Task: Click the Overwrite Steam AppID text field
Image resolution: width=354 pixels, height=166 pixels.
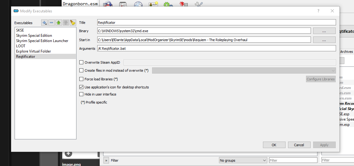Action: tap(230, 62)
